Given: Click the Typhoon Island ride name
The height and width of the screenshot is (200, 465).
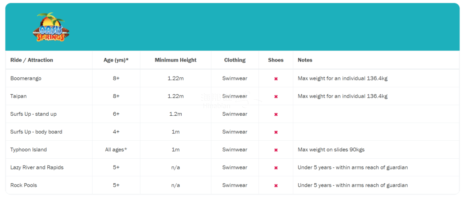Looking at the screenshot, I should click(x=28, y=150).
